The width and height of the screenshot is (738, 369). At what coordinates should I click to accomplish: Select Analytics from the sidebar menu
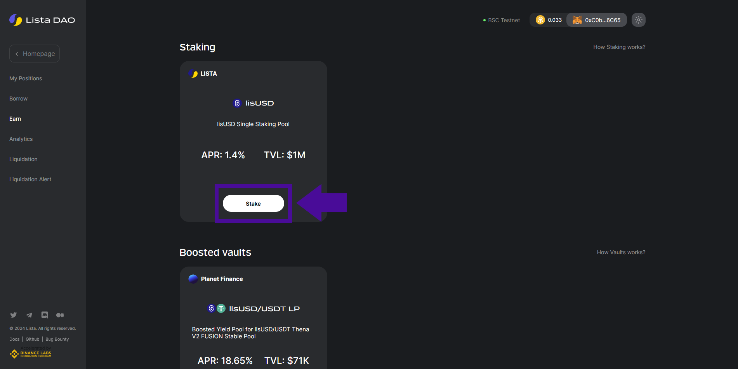click(x=21, y=139)
